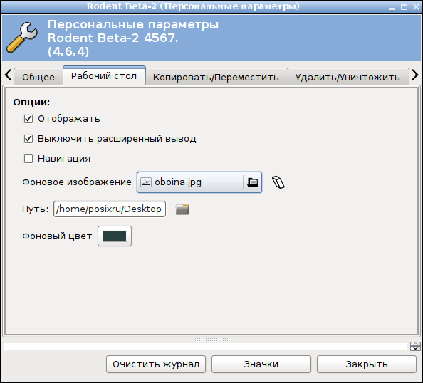Open the background color picker swatch
Screen dimensions: 423x383
tap(115, 236)
